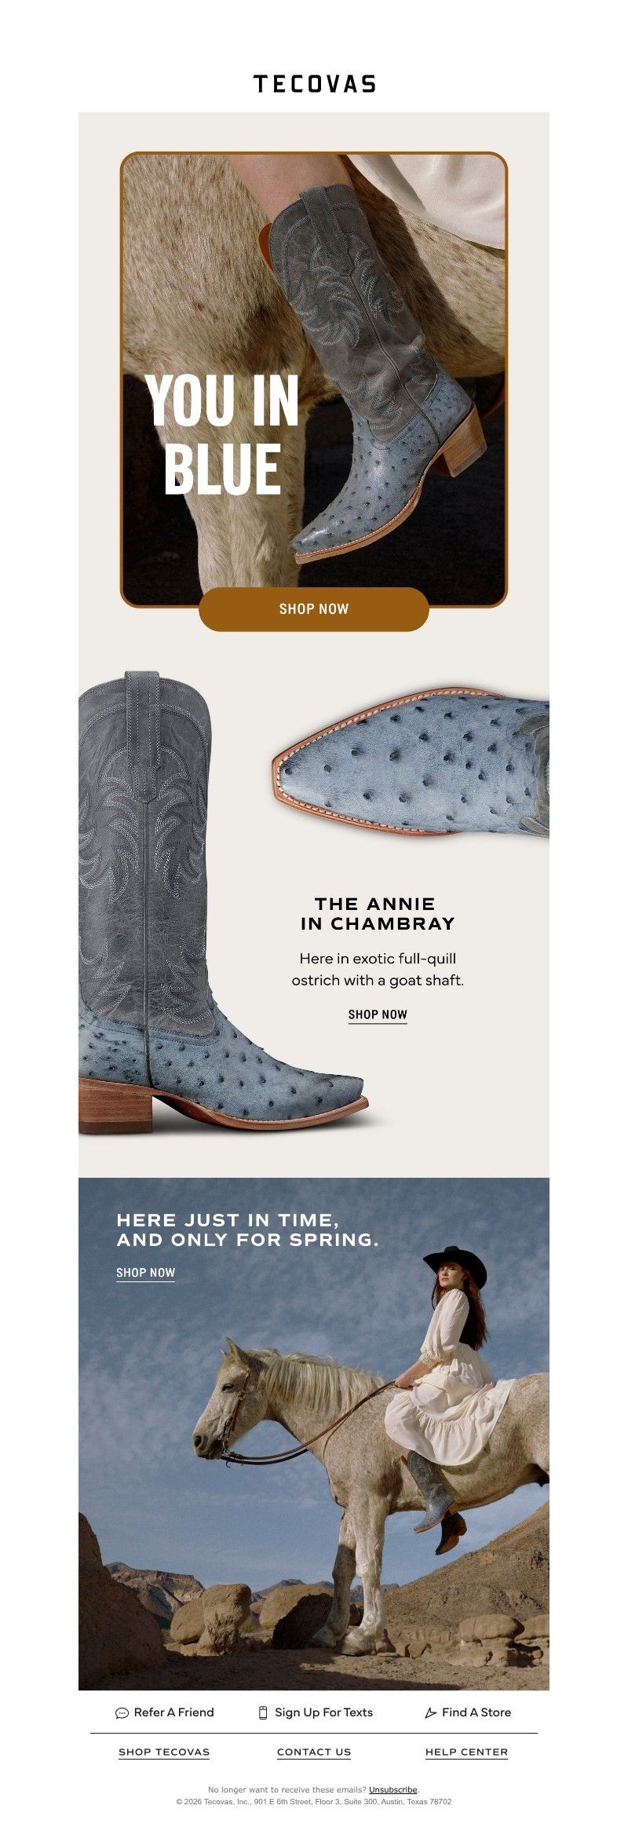
Task: Open the CONTACT US footer link
Action: coord(314,1752)
